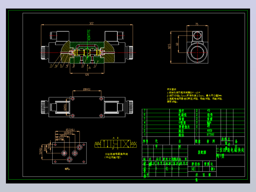This screenshot has height=192, width=256.
Task: Click the 装配图 title block cell
Action: (x=202, y=153)
